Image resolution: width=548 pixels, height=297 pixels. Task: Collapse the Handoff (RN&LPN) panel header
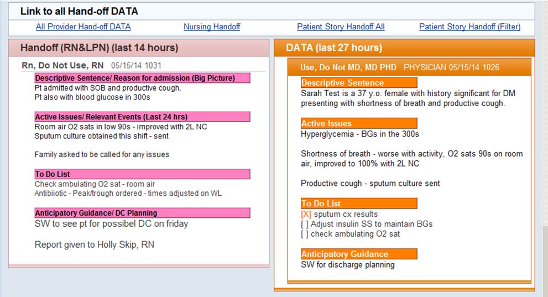tap(100, 48)
